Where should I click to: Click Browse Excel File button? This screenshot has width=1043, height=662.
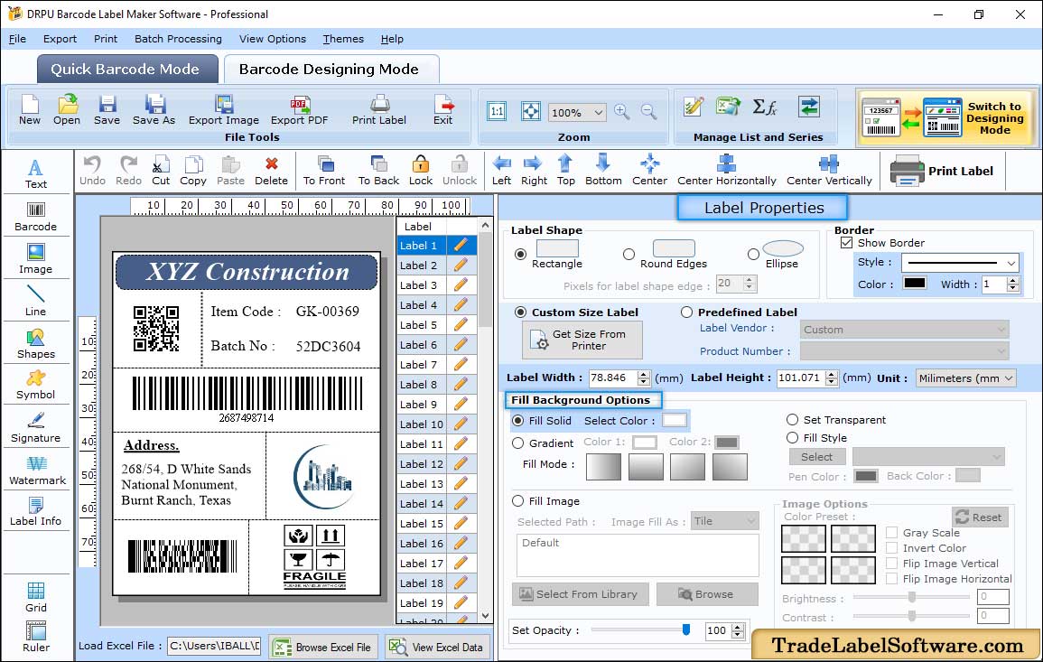click(323, 647)
